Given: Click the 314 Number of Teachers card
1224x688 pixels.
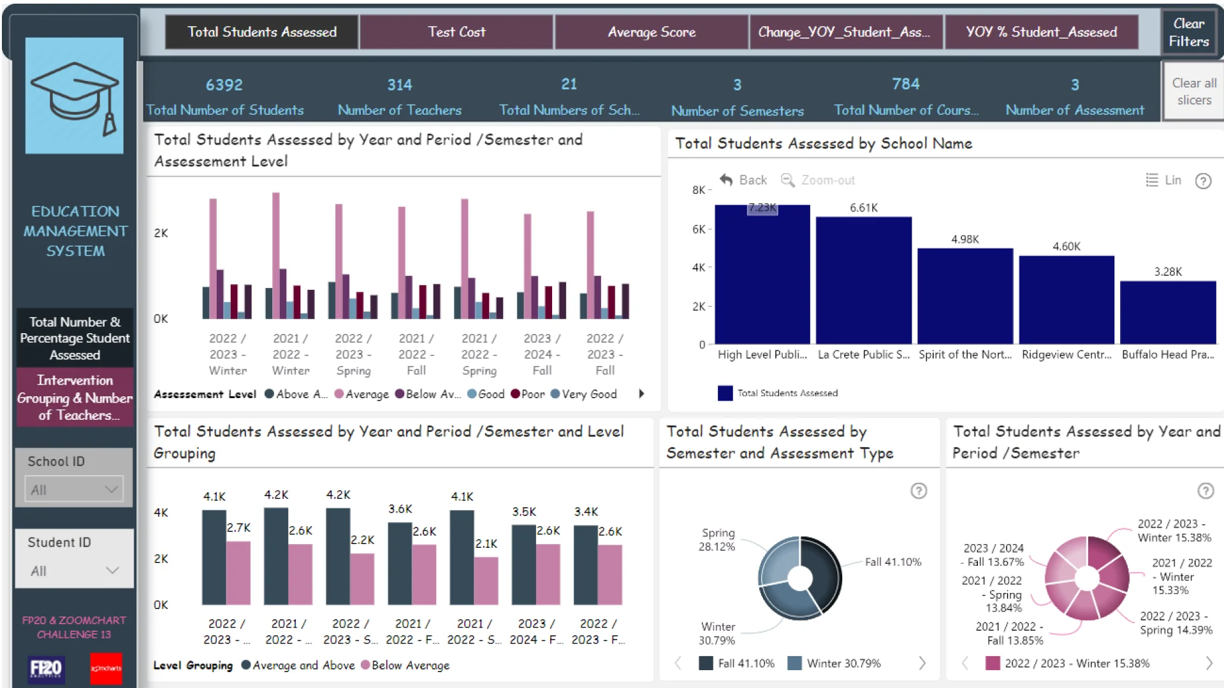Looking at the screenshot, I should pos(400,96).
